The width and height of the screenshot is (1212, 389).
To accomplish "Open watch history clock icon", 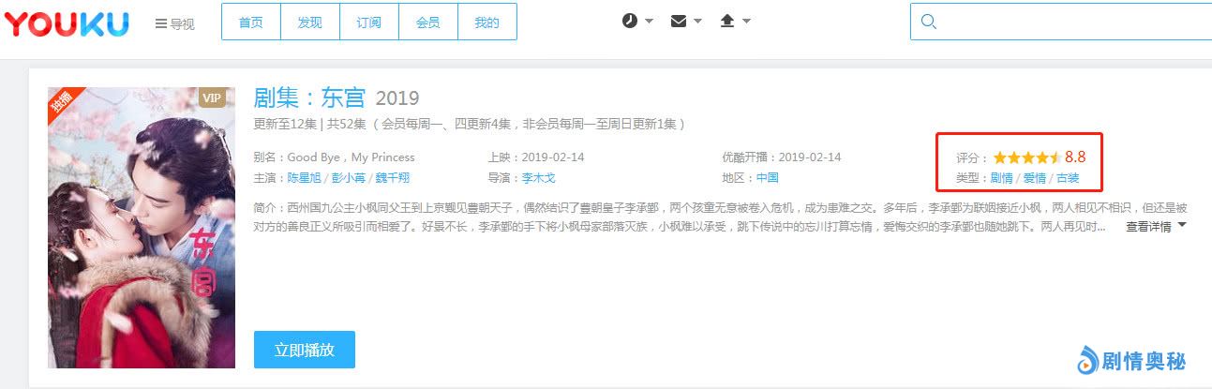I will tap(630, 21).
